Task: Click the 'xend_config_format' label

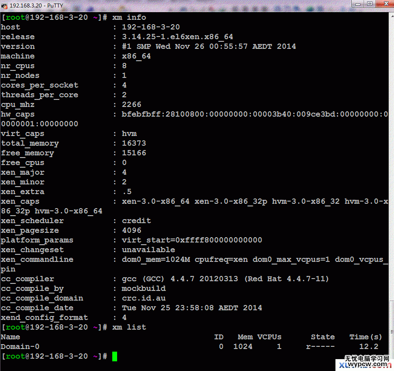Action: pos(44,318)
